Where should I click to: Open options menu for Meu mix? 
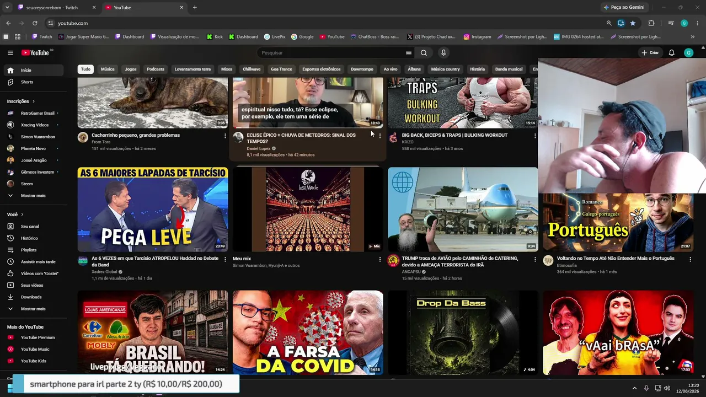[x=379, y=259]
